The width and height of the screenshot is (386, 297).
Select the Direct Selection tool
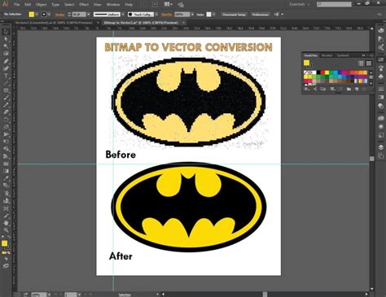6,39
